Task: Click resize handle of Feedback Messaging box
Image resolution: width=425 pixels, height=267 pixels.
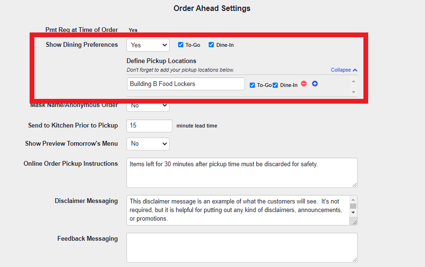Action: [x=354, y=259]
